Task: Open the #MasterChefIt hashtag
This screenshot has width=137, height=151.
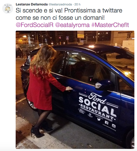Action: [x=110, y=25]
